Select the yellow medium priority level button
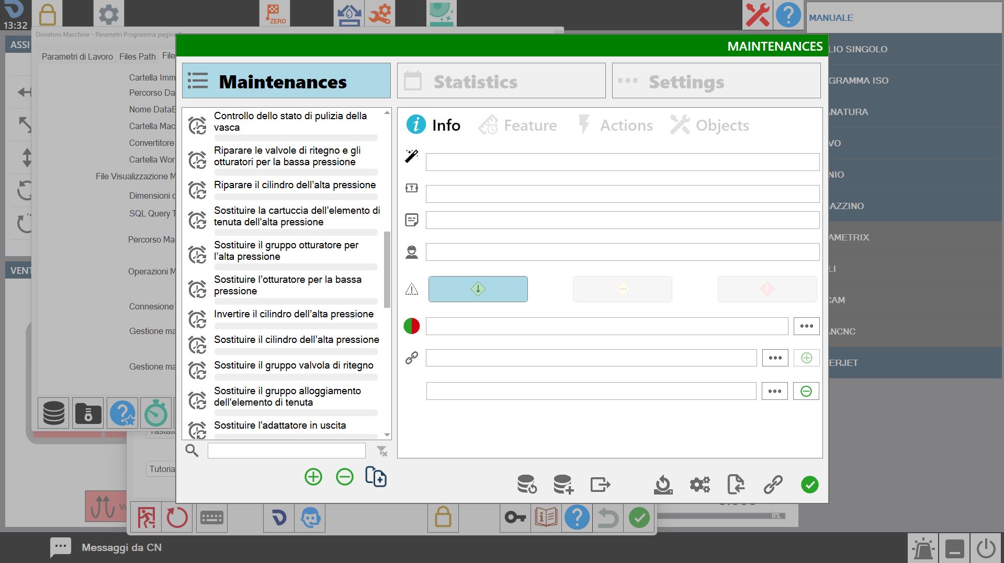The image size is (1004, 563). (623, 289)
